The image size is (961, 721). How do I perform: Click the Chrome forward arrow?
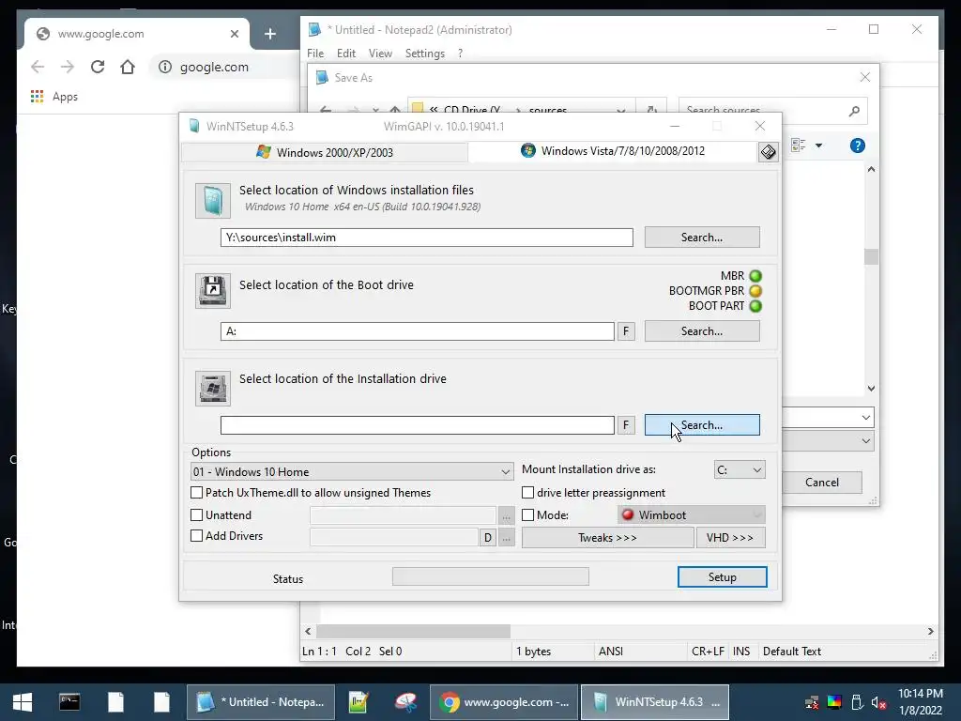point(68,67)
